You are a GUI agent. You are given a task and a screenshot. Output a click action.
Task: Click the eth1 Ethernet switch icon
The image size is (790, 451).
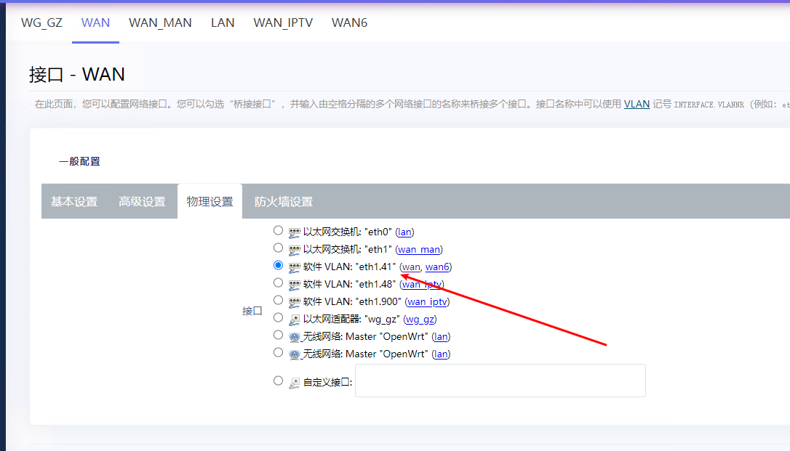pos(295,250)
